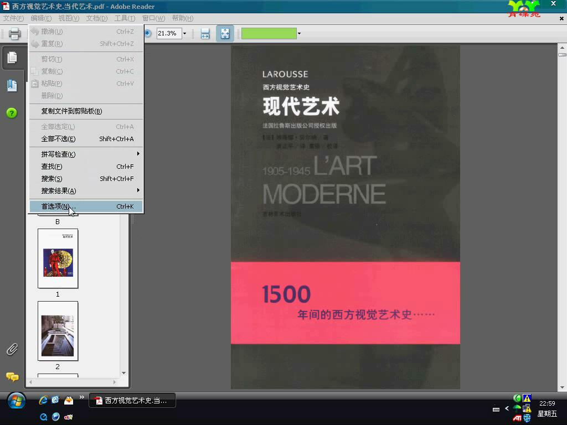Click the green toolbar bar
Image resolution: width=567 pixels, height=425 pixels.
tap(269, 34)
